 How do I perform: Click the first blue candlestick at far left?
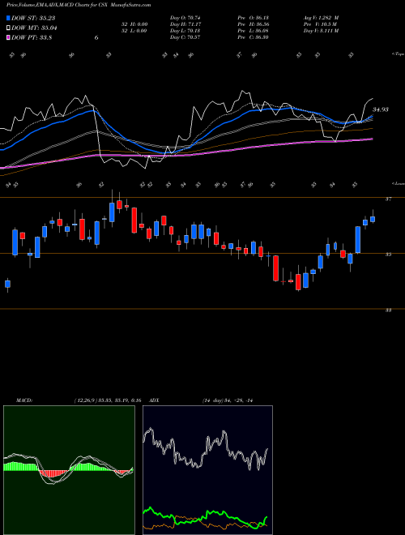[x=7, y=285]
